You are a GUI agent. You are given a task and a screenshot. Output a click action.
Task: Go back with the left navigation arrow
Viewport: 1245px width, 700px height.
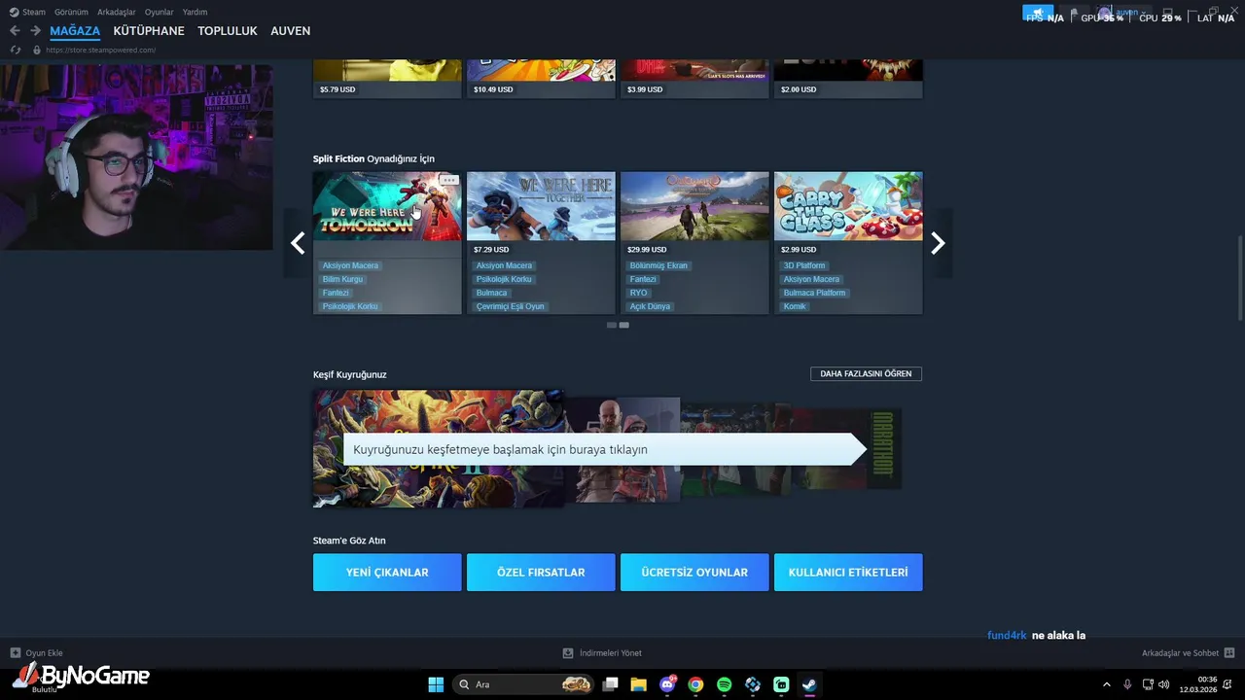15,31
